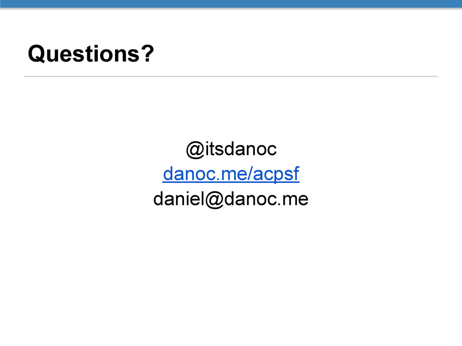Click the Questions? slide title

[x=91, y=54]
